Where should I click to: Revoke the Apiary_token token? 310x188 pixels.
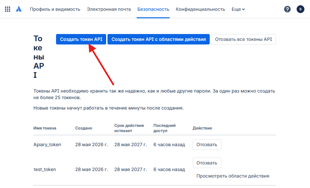(207, 145)
